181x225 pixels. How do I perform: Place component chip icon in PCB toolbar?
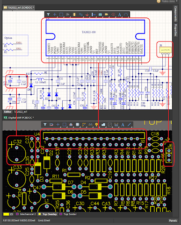(x=78, y=125)
